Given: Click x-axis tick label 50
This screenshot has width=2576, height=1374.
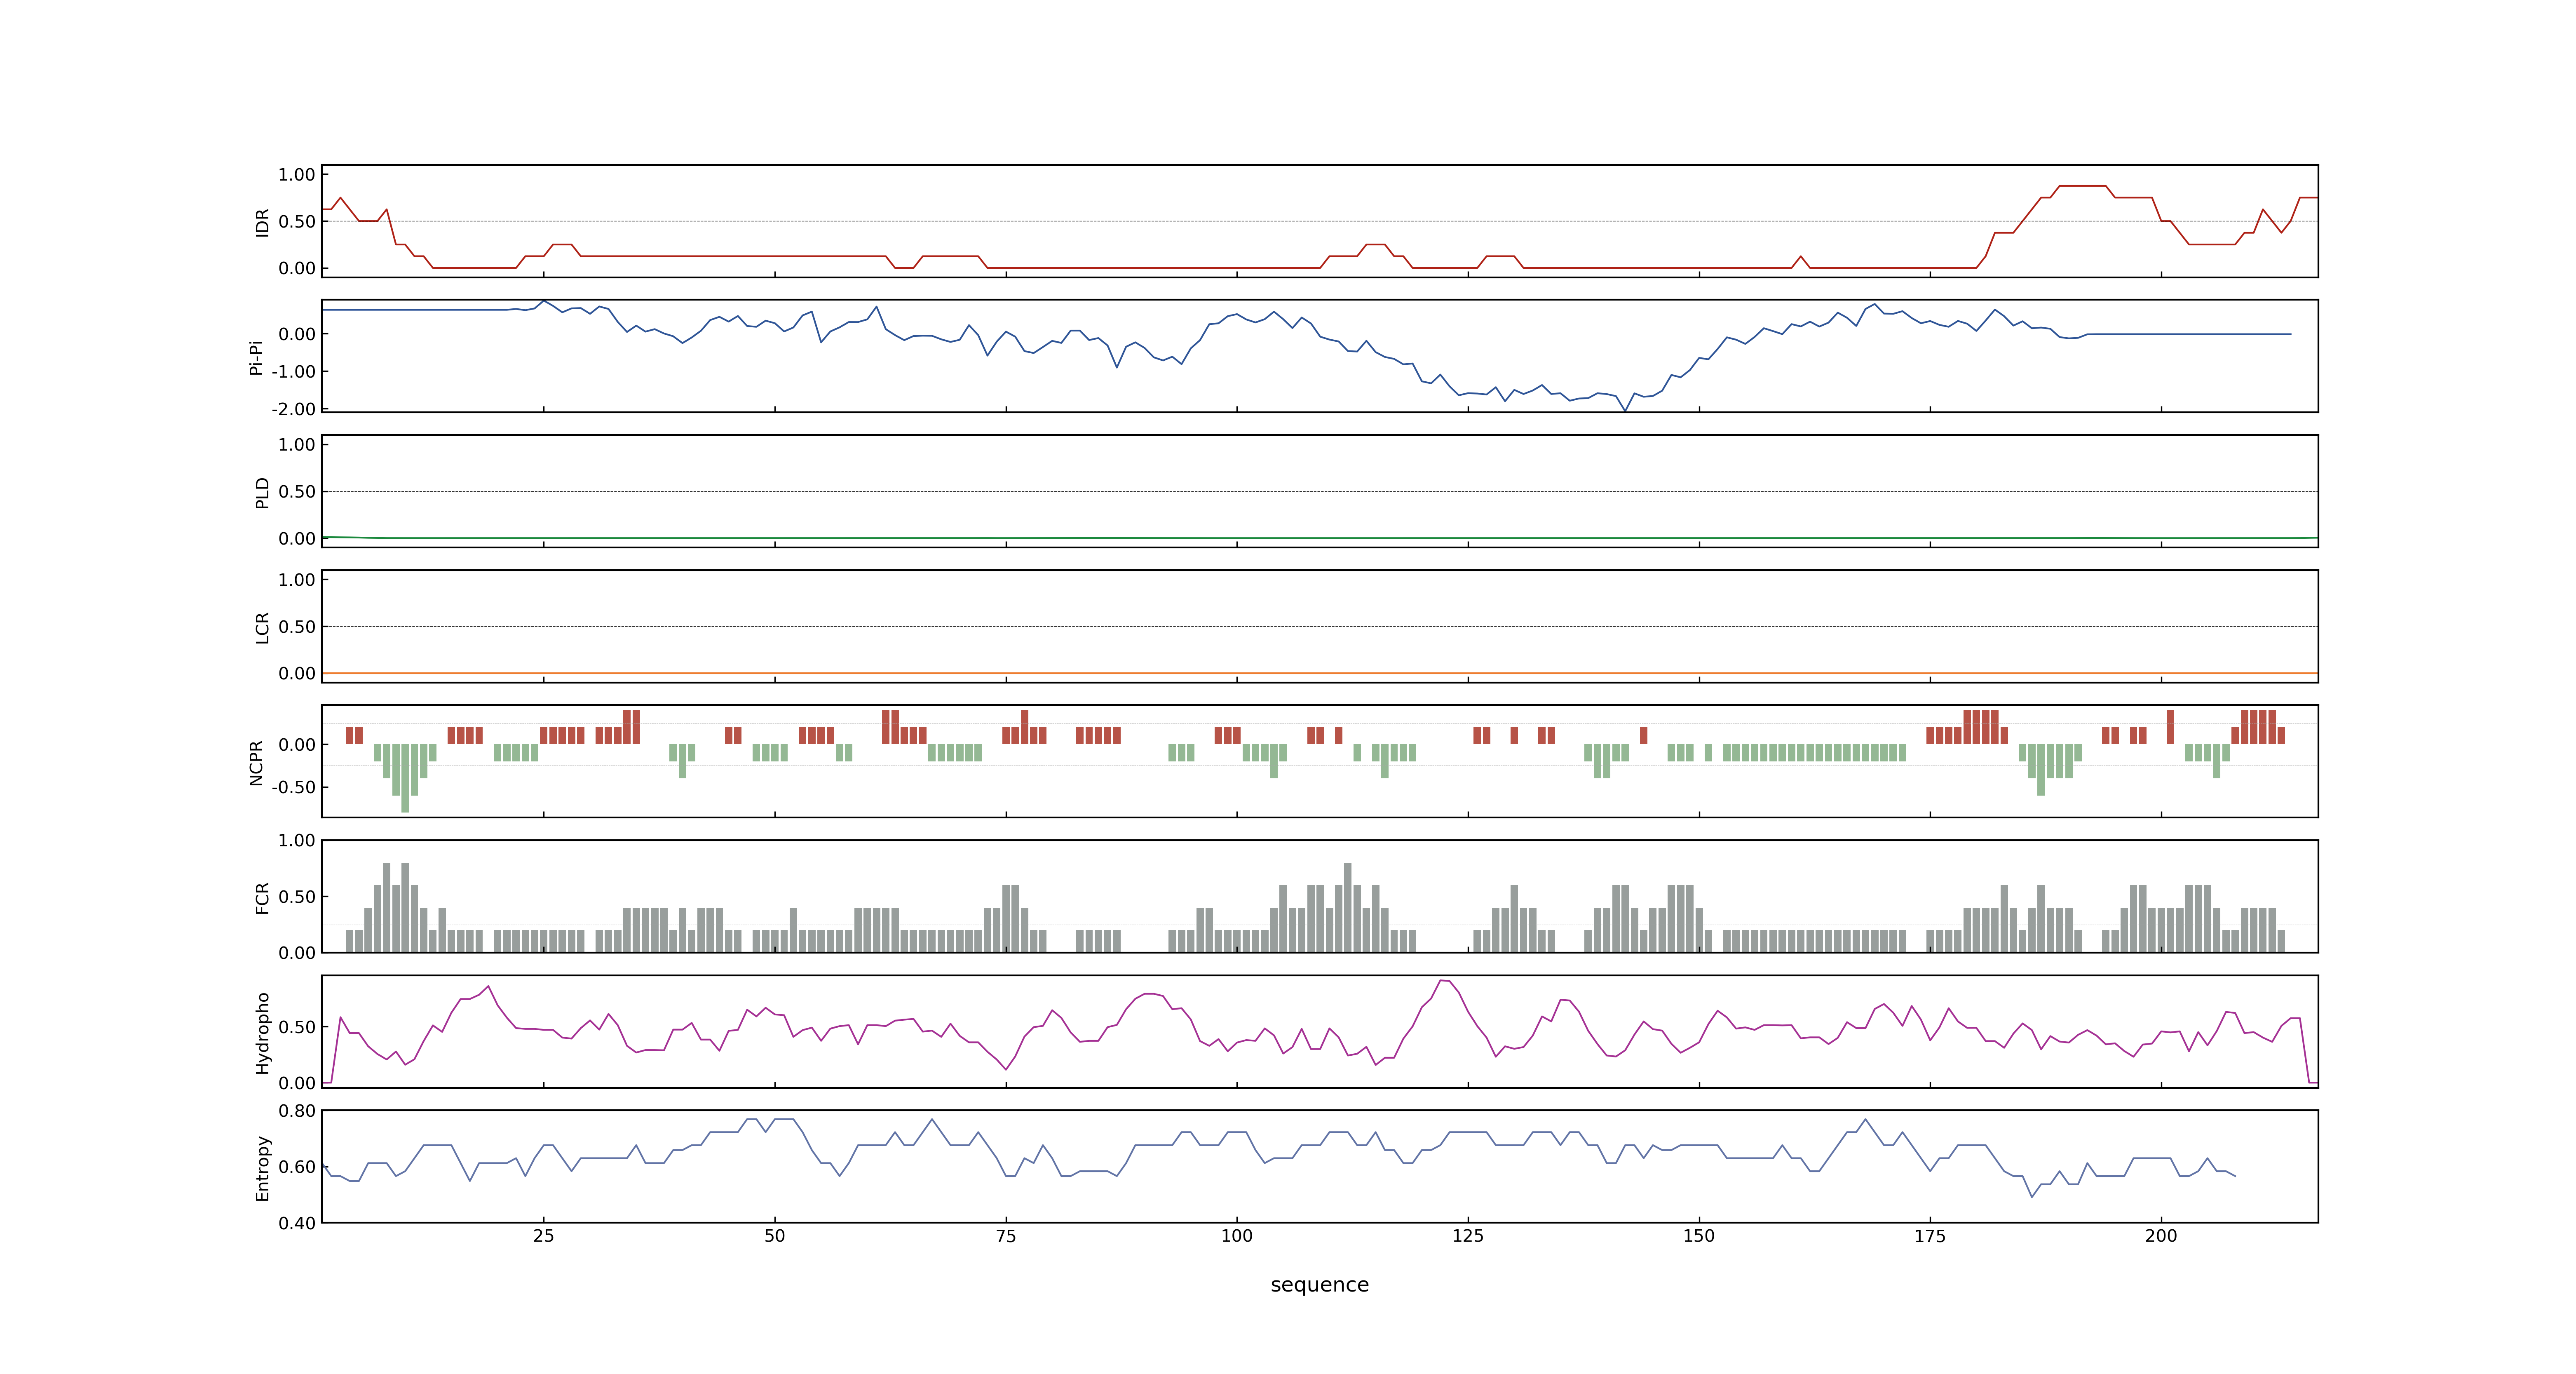Looking at the screenshot, I should click(774, 1236).
